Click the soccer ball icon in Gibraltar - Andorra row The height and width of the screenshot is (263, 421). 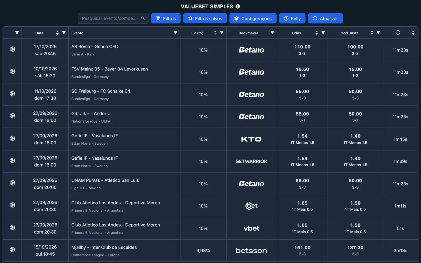coord(12,116)
